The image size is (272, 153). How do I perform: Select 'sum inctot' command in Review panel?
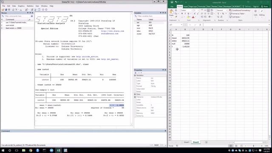coord(17,25)
